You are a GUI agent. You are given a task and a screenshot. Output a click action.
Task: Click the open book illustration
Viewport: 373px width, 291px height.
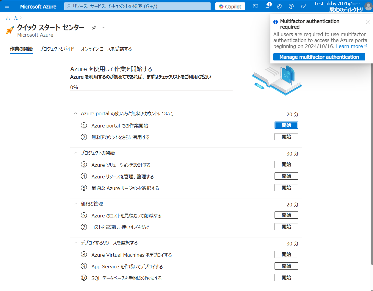[x=277, y=80]
